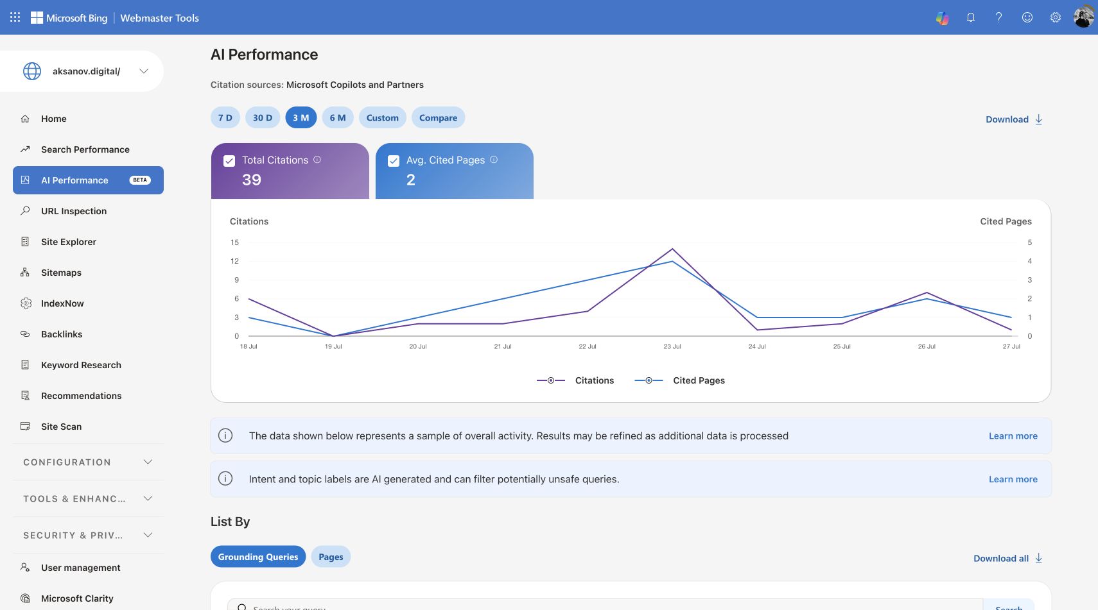Viewport: 1098px width, 610px height.
Task: Open Search Performance in the sidebar
Action: pyautogui.click(x=89, y=149)
